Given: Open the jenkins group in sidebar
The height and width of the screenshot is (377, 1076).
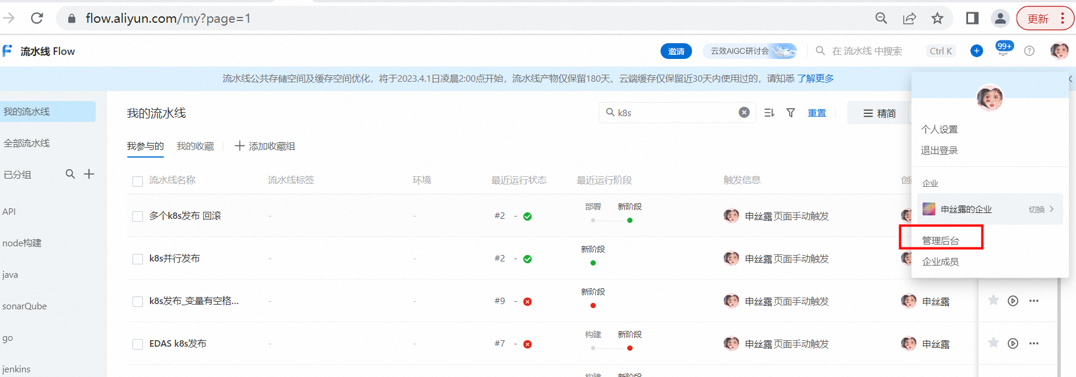Looking at the screenshot, I should (16, 369).
